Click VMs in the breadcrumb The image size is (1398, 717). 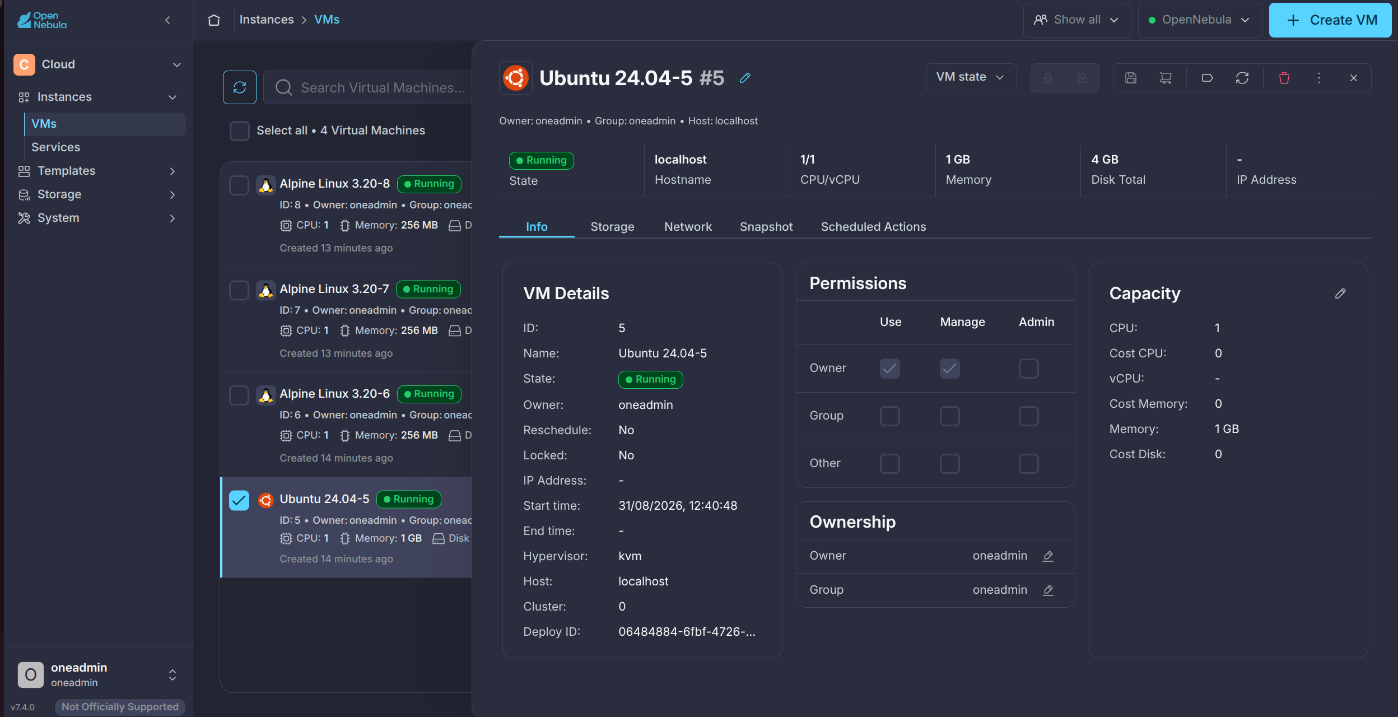click(x=327, y=20)
